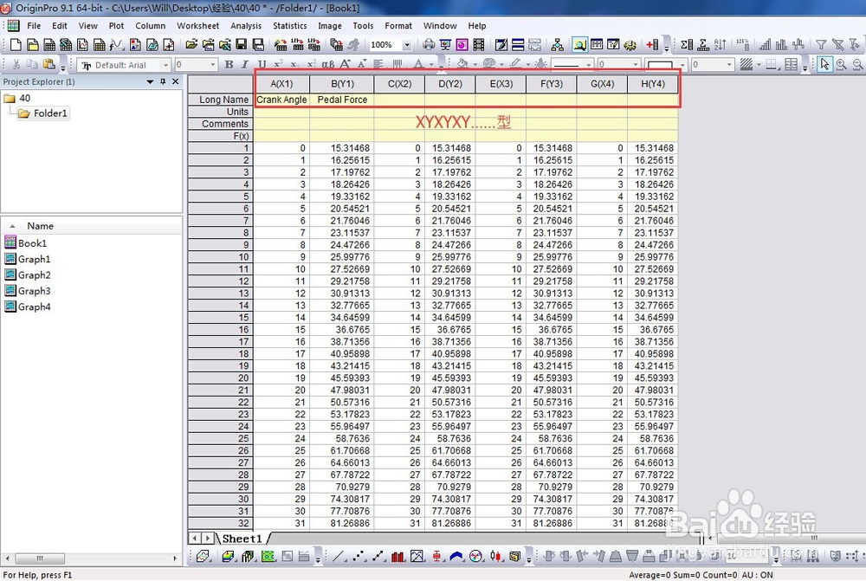The height and width of the screenshot is (581, 866).
Task: Toggle Italic text formatting
Action: [245, 65]
